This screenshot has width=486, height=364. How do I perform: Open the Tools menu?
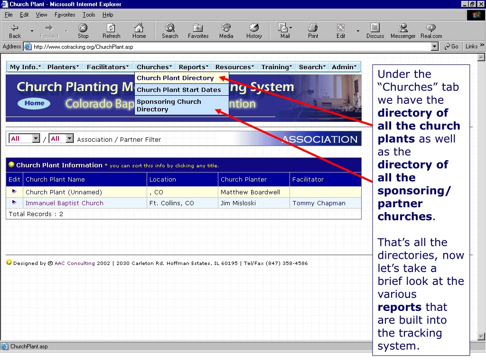[x=89, y=15]
